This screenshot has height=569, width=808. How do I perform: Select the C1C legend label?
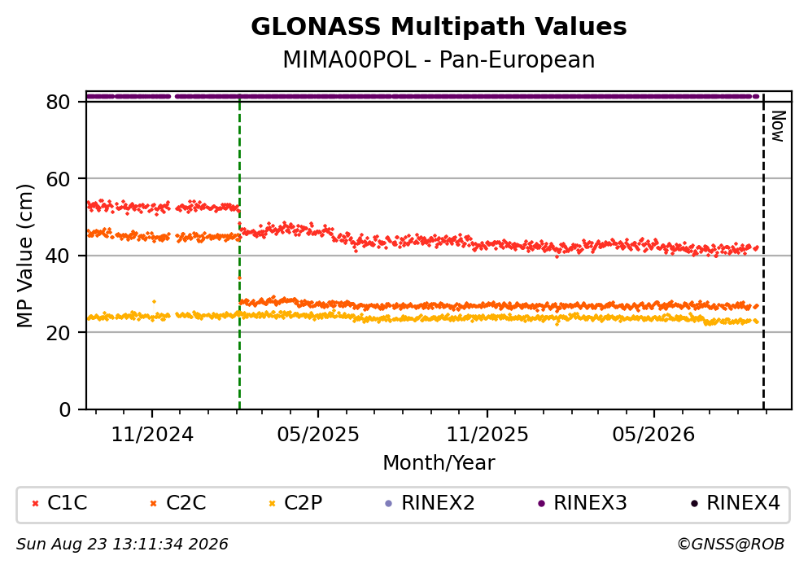tap(68, 502)
